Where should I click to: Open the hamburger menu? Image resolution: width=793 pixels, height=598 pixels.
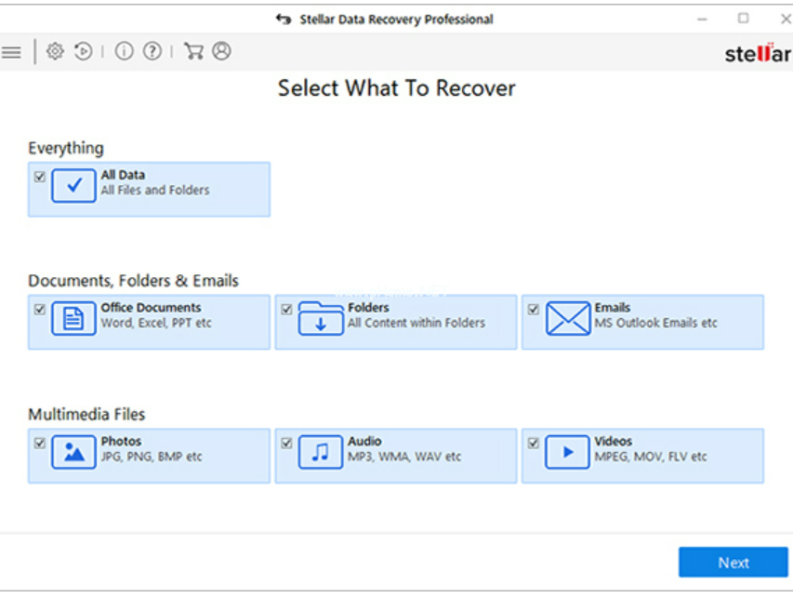(x=11, y=52)
